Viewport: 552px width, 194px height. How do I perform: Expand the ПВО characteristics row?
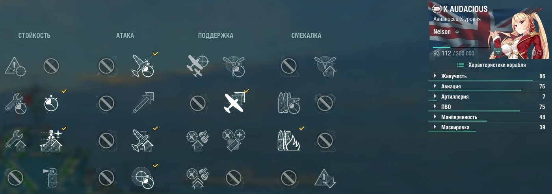489,107
